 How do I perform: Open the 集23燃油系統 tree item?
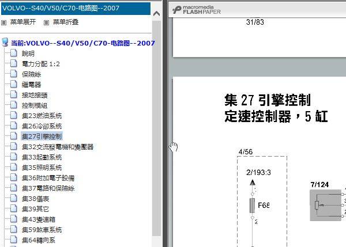(x=42, y=116)
